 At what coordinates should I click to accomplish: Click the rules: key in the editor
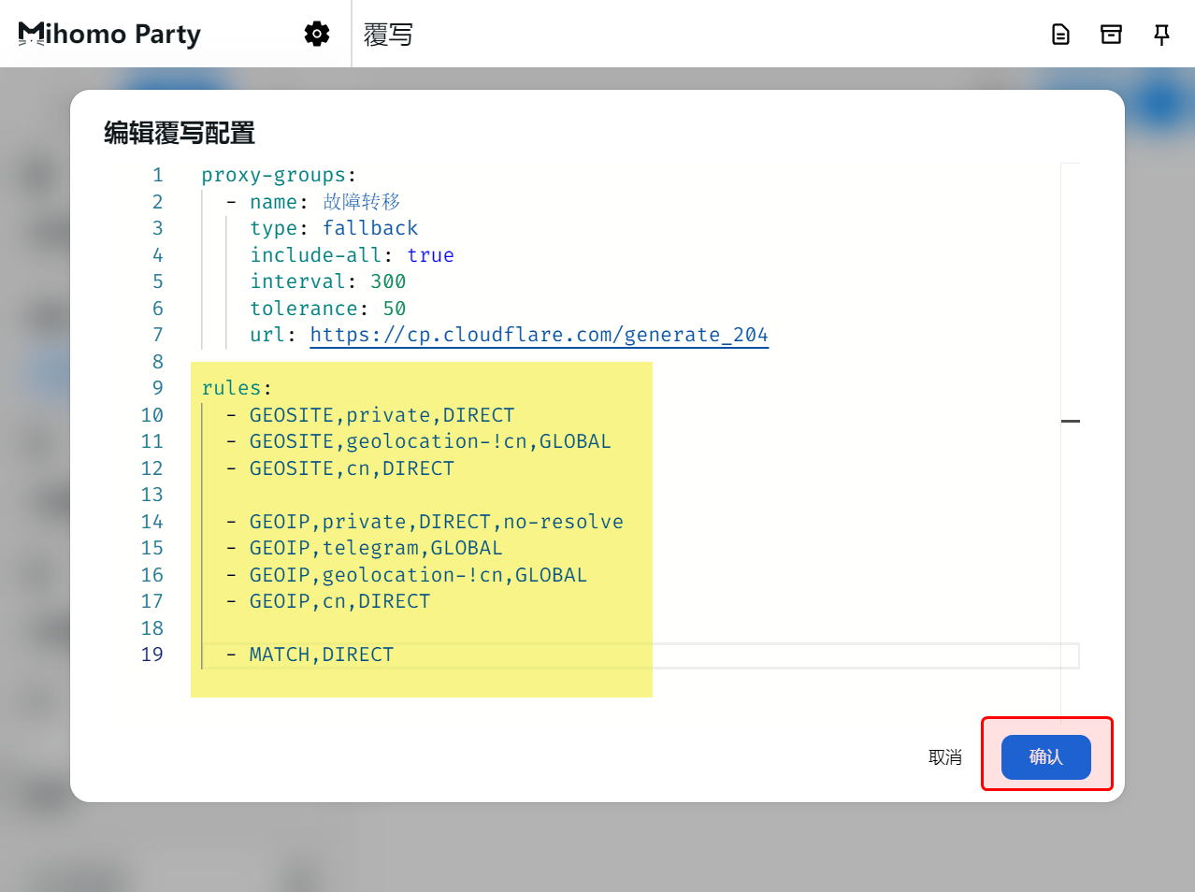pos(231,388)
